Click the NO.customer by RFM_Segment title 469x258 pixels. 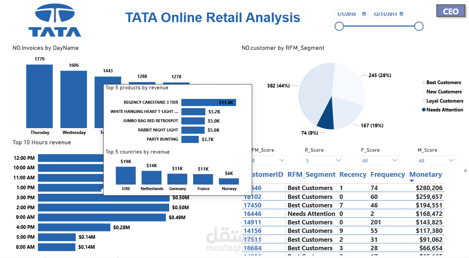coord(283,48)
